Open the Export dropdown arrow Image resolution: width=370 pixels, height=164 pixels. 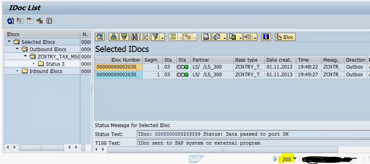point(240,38)
